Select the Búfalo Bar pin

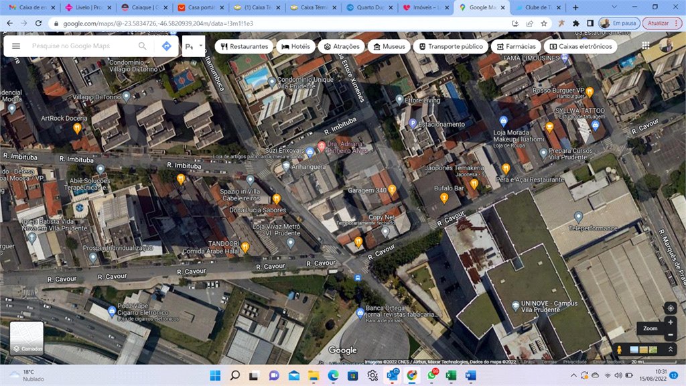pos(444,198)
